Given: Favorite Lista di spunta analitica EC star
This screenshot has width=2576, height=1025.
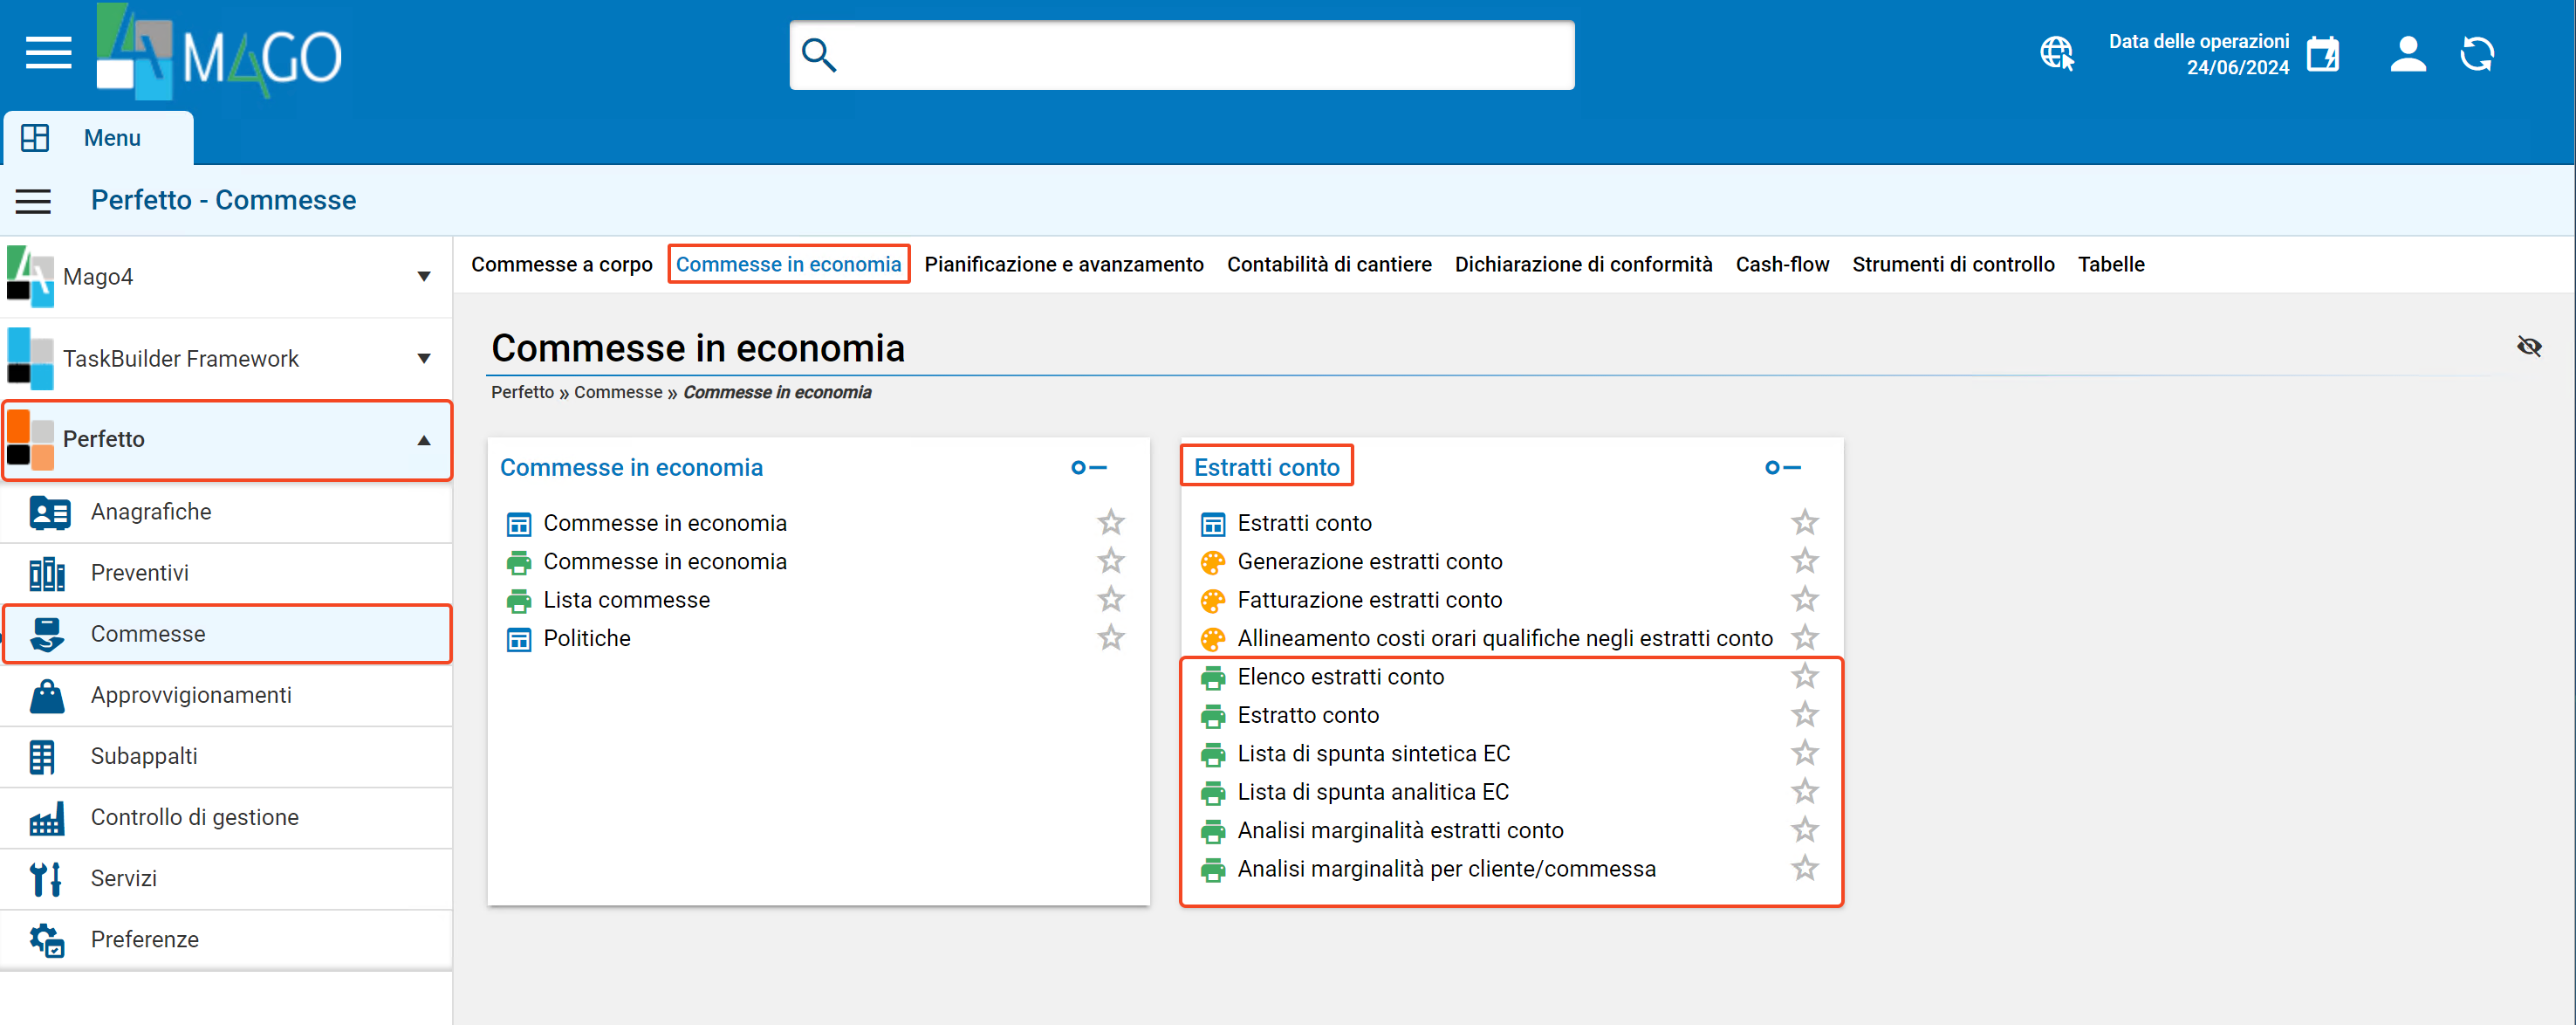Looking at the screenshot, I should coord(1804,792).
